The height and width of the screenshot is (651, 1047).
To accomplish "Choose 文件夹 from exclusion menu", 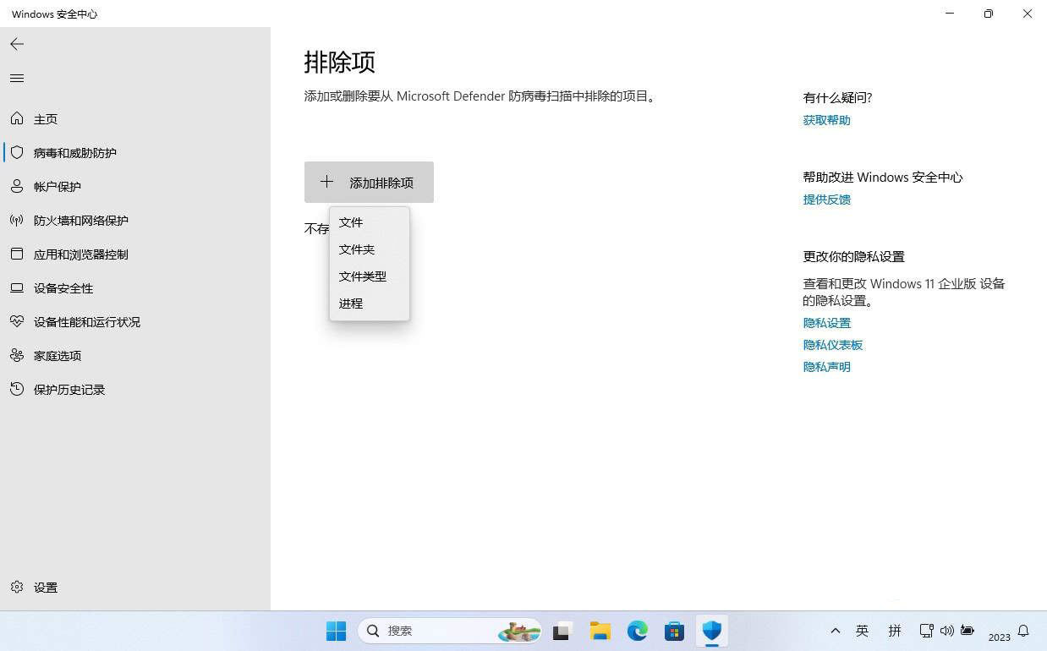I will [356, 249].
